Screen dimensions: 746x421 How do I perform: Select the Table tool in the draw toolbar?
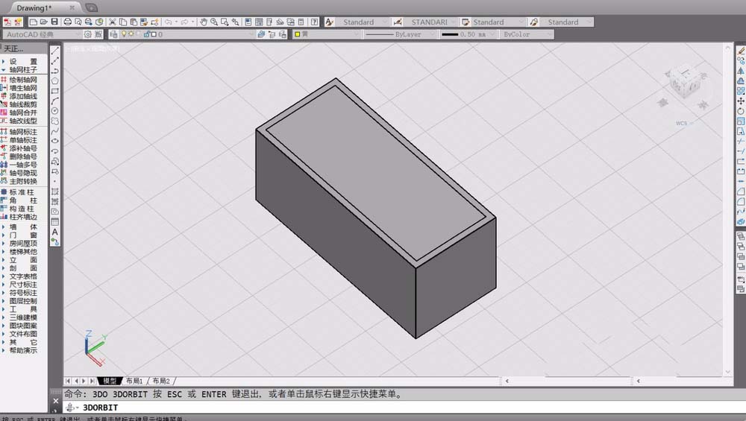[55, 222]
